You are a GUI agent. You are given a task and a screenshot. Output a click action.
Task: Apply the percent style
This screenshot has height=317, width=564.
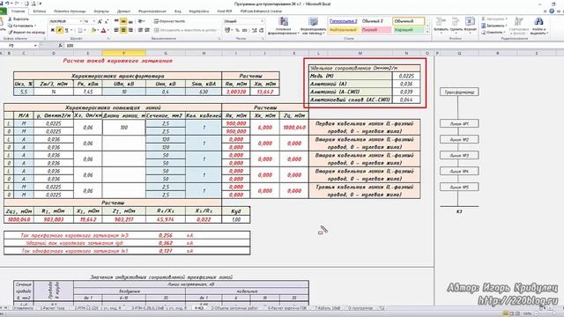(x=237, y=30)
